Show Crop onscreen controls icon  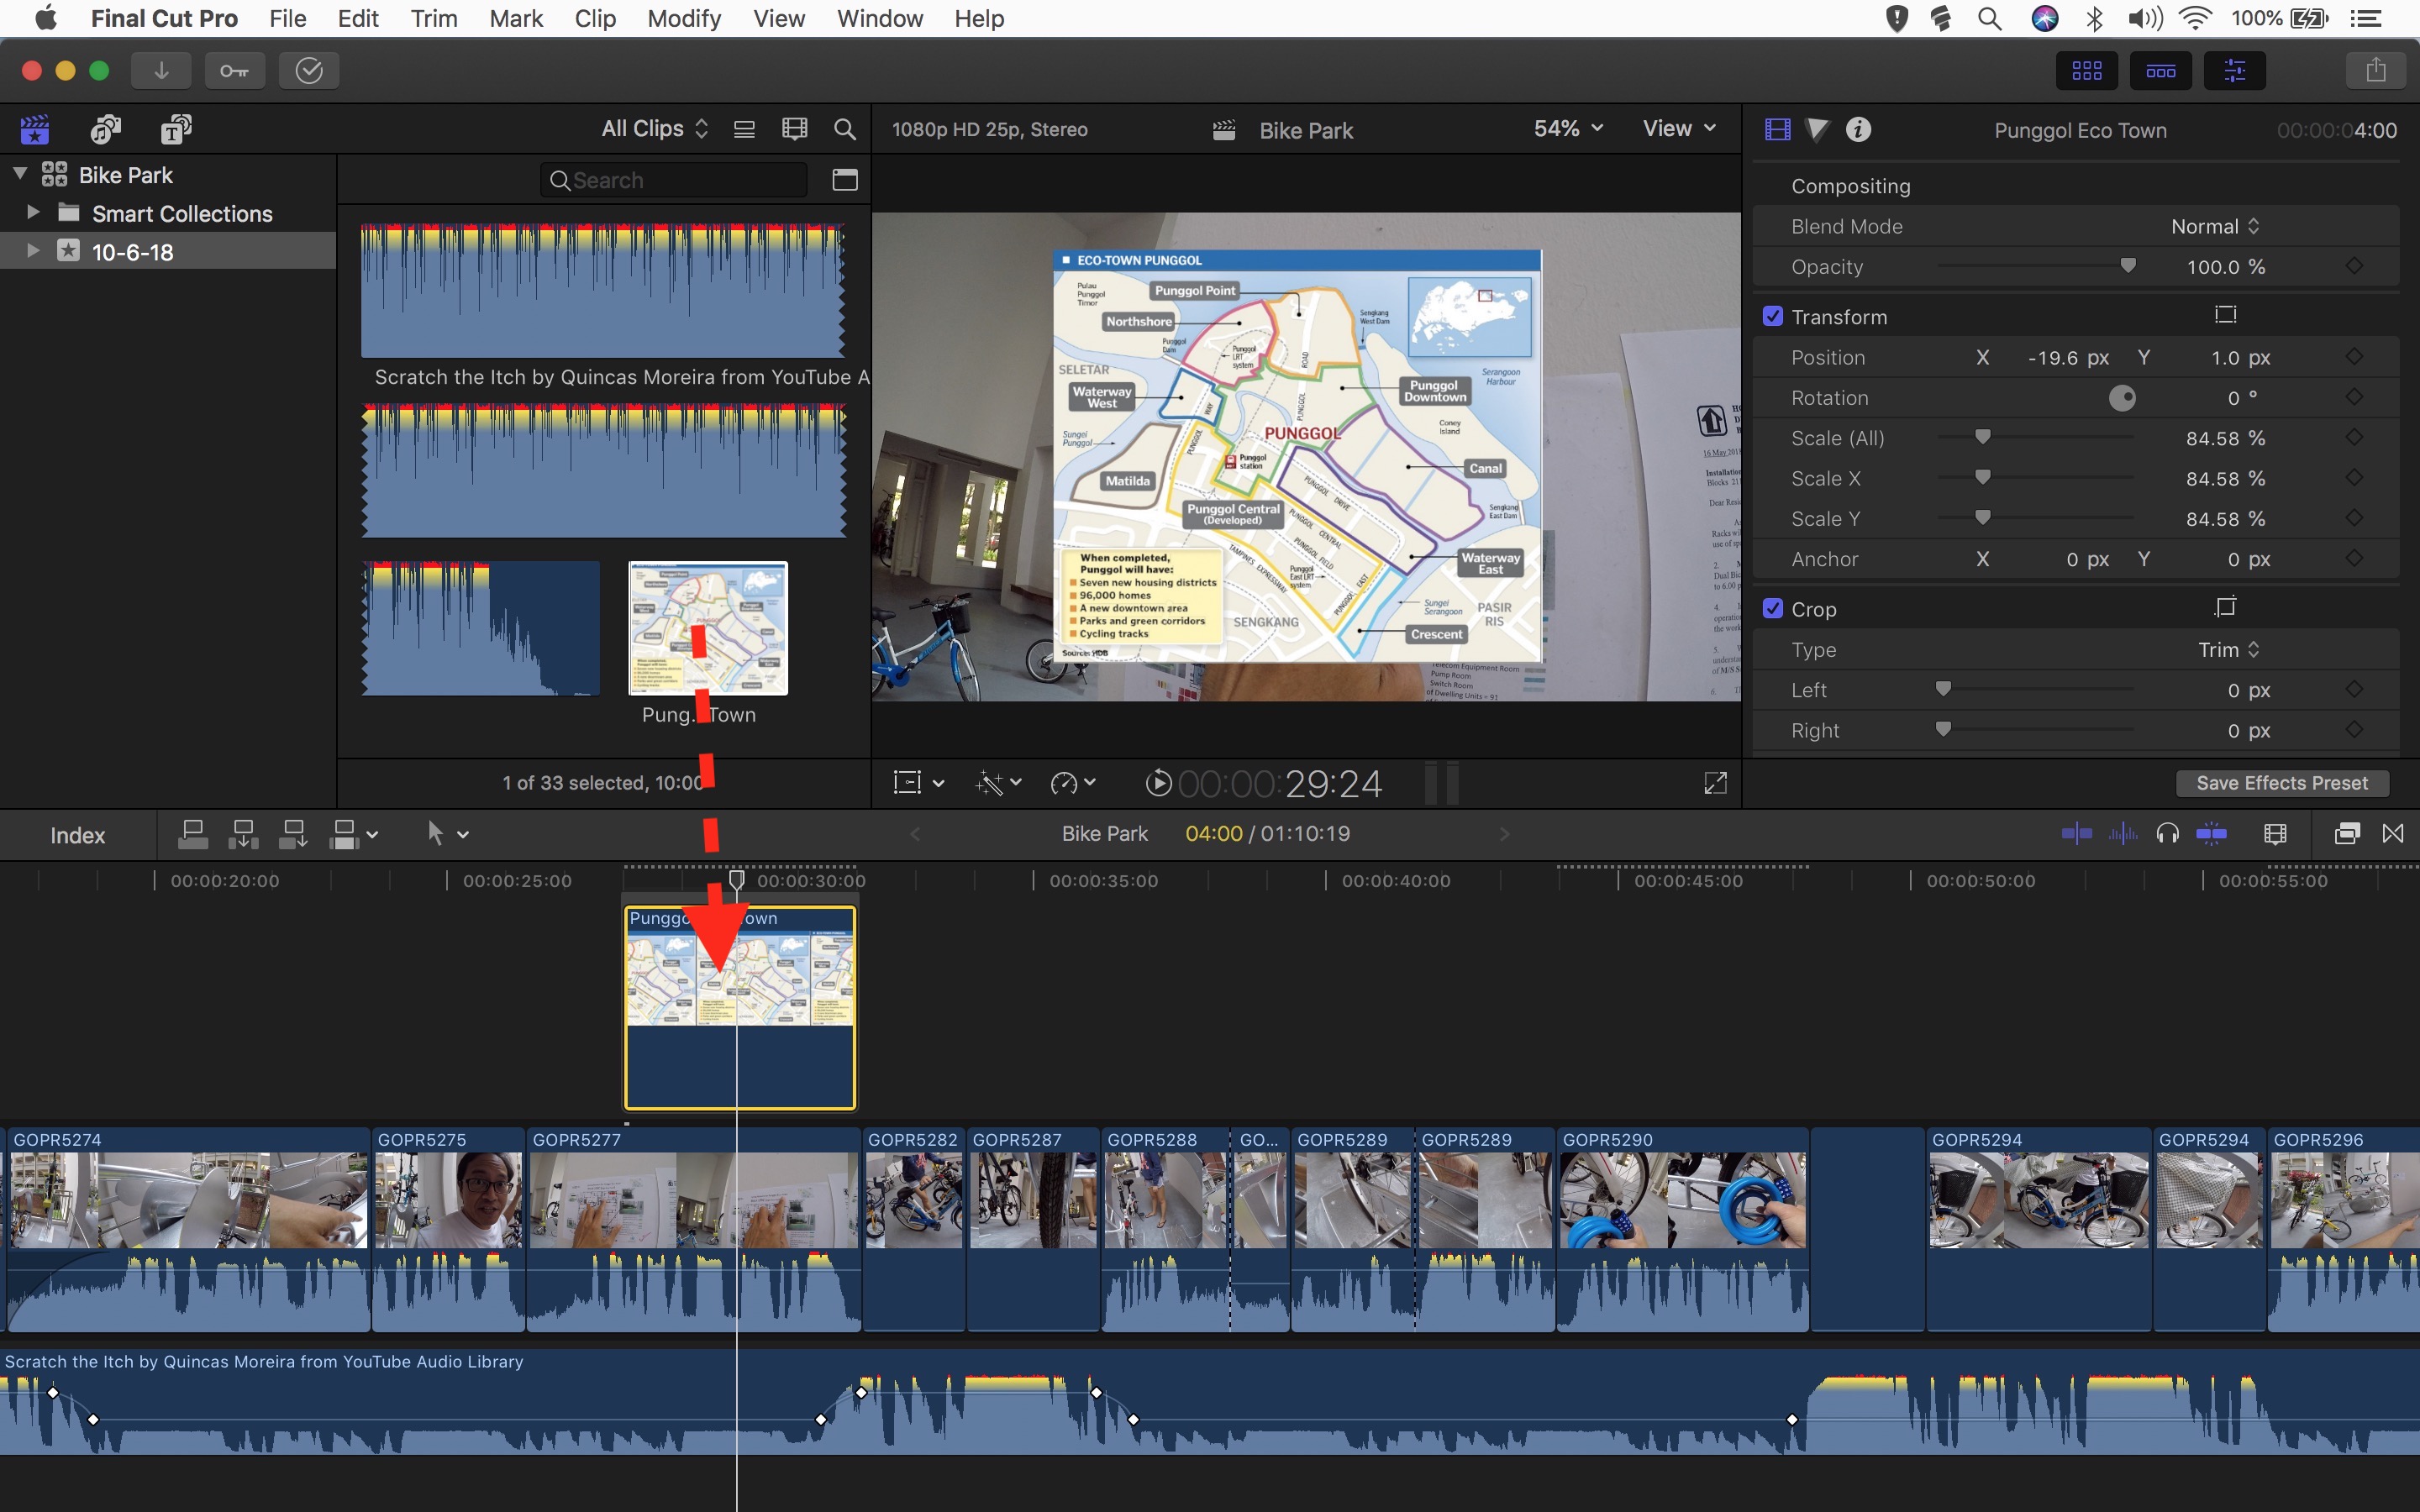(2225, 607)
